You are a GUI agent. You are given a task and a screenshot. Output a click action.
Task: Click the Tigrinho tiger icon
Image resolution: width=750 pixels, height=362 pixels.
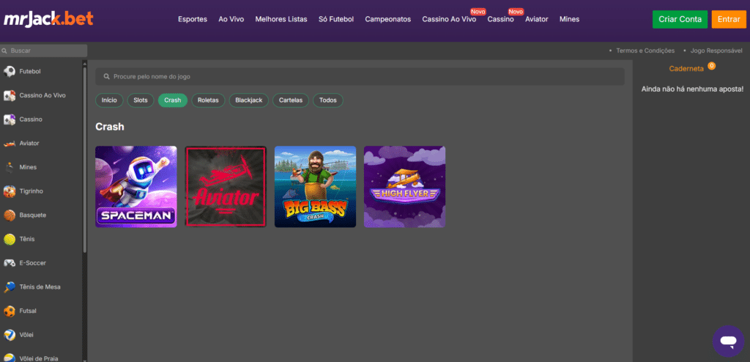pos(9,191)
